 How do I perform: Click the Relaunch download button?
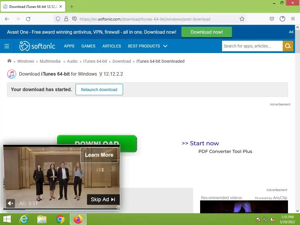pyautogui.click(x=99, y=90)
